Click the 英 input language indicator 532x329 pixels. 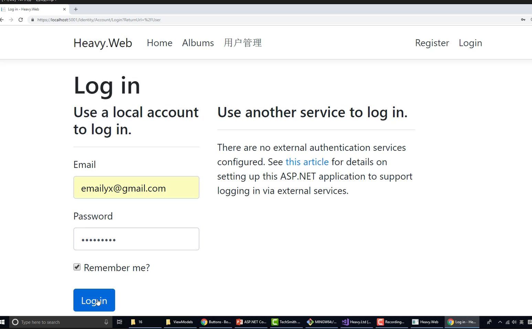pyautogui.click(x=521, y=322)
